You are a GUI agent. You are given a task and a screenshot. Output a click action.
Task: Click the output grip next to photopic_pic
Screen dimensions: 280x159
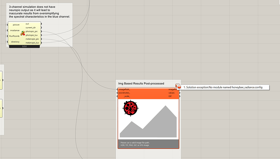tap(41, 31)
